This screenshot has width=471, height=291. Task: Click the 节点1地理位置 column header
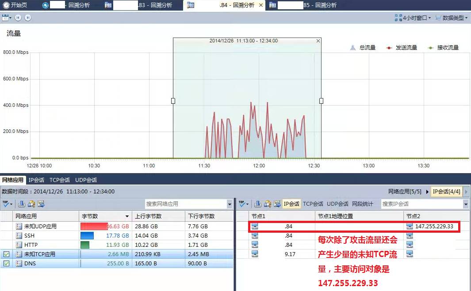click(359, 216)
